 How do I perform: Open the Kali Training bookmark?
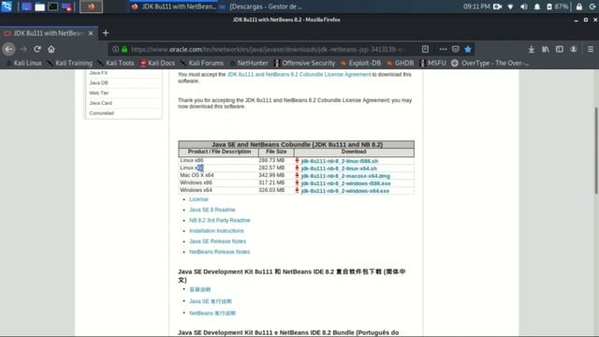coord(70,63)
